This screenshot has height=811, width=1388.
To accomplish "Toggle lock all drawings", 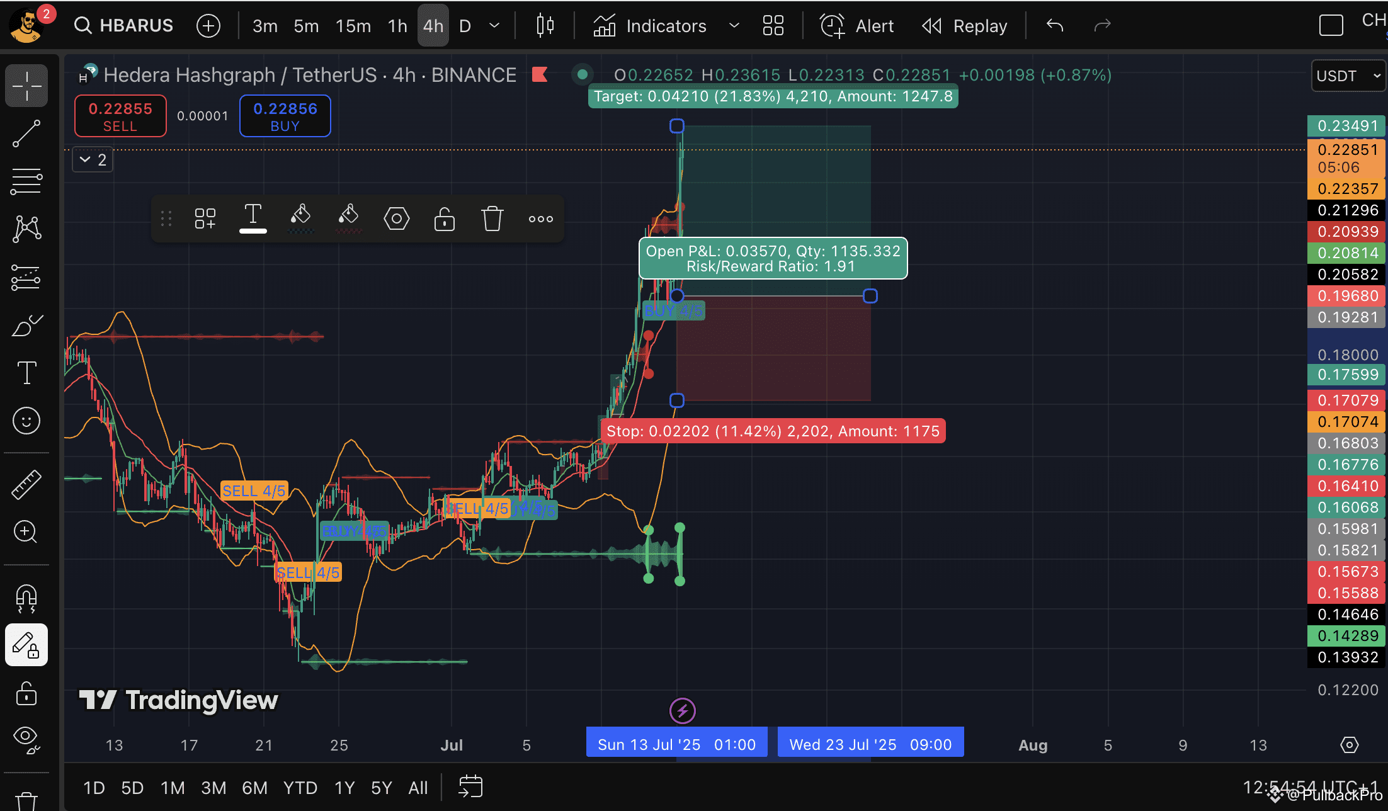I will click(26, 693).
